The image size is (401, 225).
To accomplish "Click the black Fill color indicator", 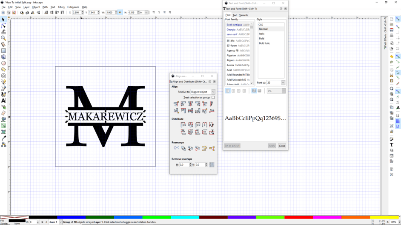I will click(17, 221).
